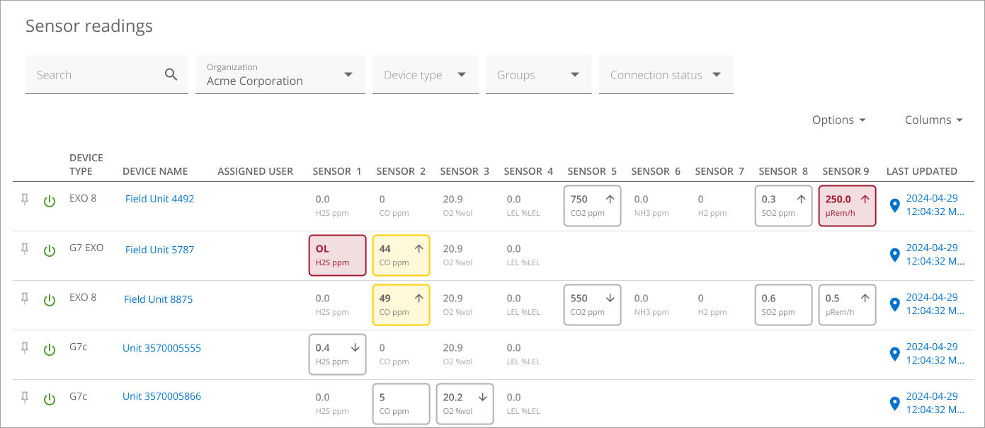Toggle pin on Field Unit 5787 row
This screenshot has width=985, height=428.
(x=25, y=249)
